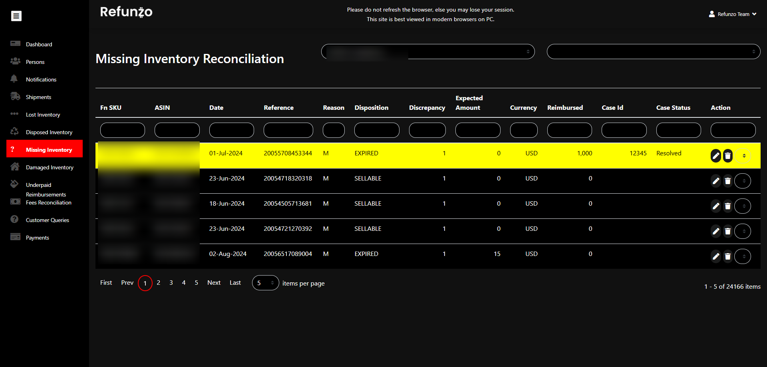This screenshot has width=767, height=367.
Task: Click the Reference filter input
Action: pyautogui.click(x=288, y=130)
